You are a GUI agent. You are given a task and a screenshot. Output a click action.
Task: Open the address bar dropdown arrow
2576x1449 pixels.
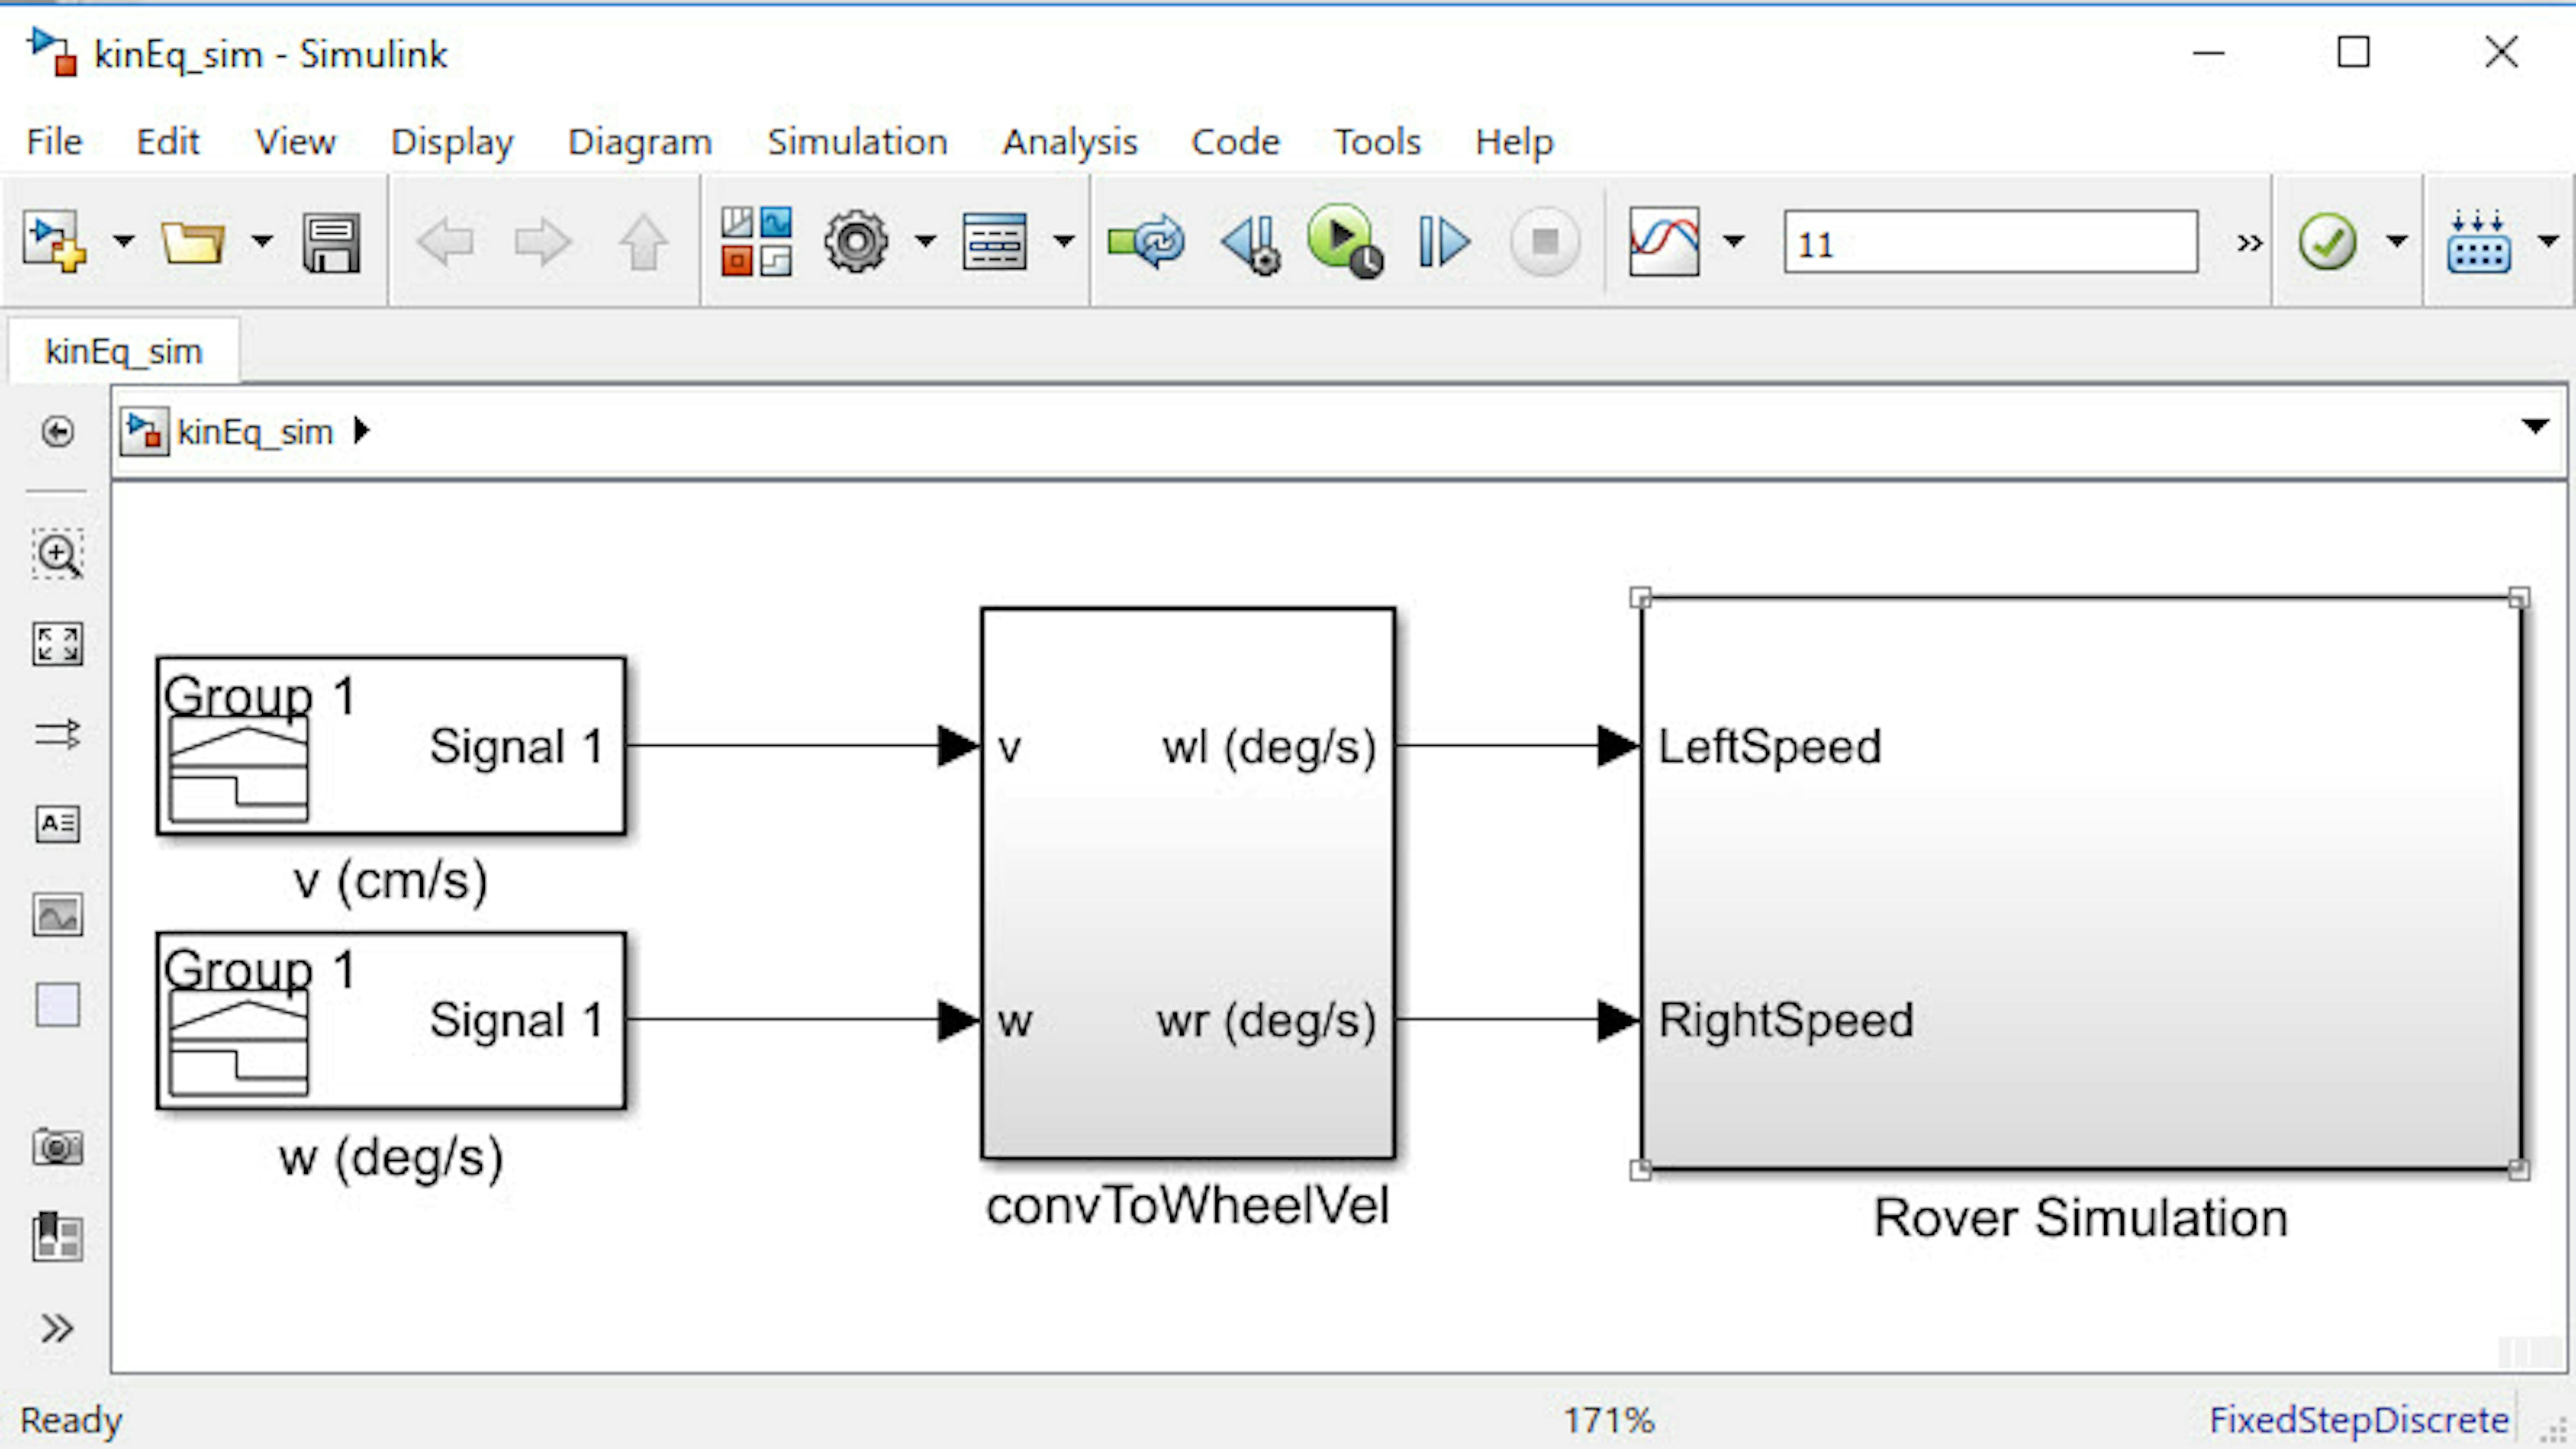click(x=2535, y=427)
